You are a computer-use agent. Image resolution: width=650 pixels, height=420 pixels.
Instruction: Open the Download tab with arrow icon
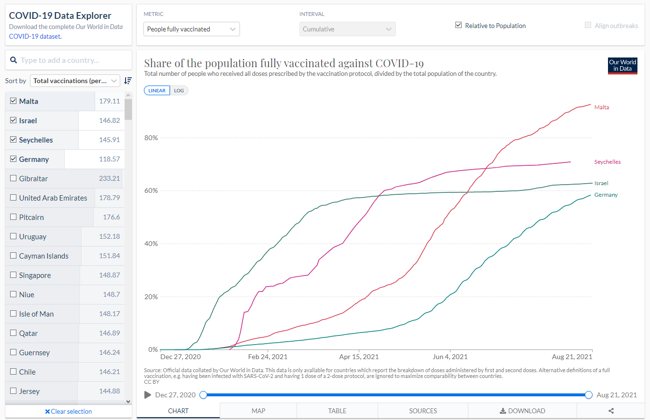pyautogui.click(x=522, y=411)
